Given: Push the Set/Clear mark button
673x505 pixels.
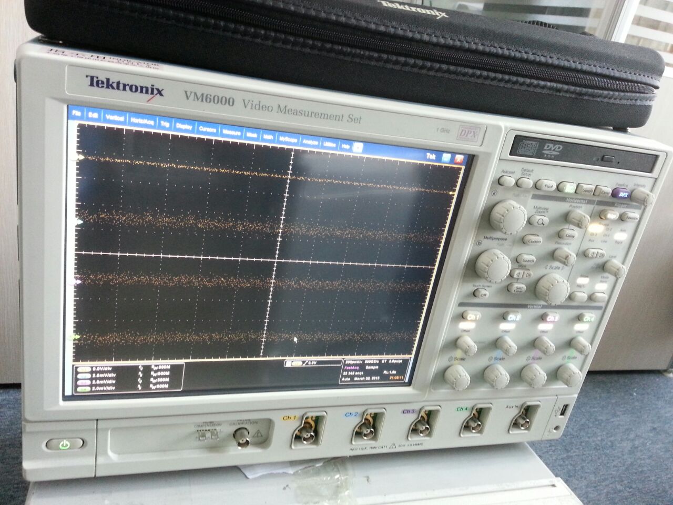Looking at the screenshot, I should (518, 289).
